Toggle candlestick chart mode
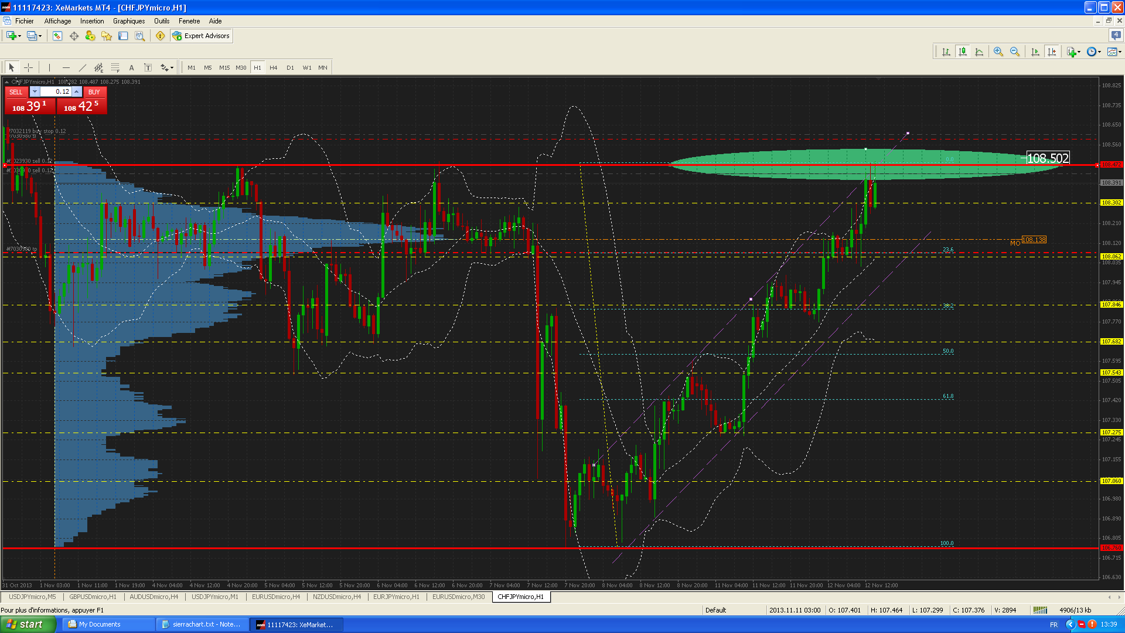Viewport: 1125px width, 633px height. tap(963, 52)
